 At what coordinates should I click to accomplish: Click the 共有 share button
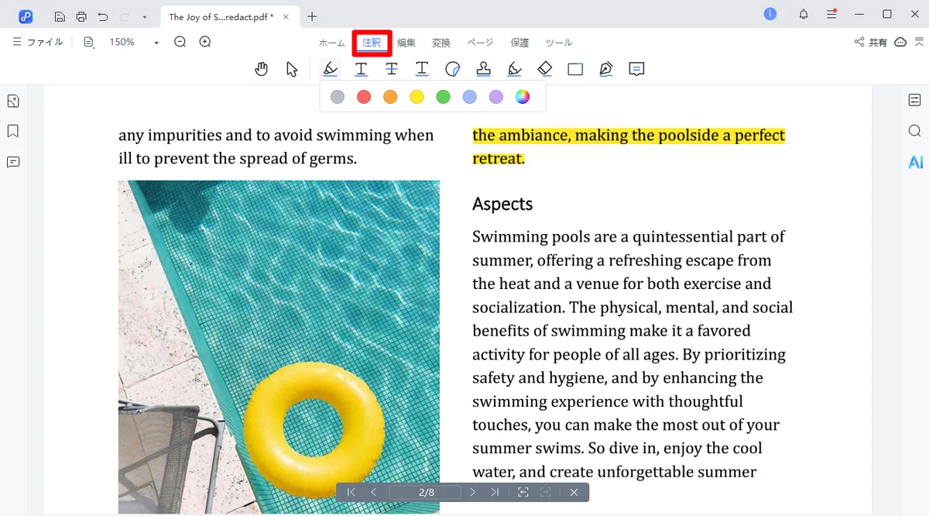point(870,43)
